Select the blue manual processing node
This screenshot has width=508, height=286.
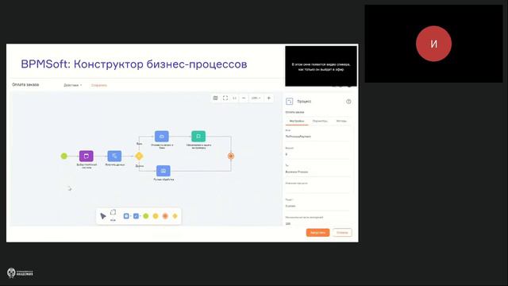point(164,171)
